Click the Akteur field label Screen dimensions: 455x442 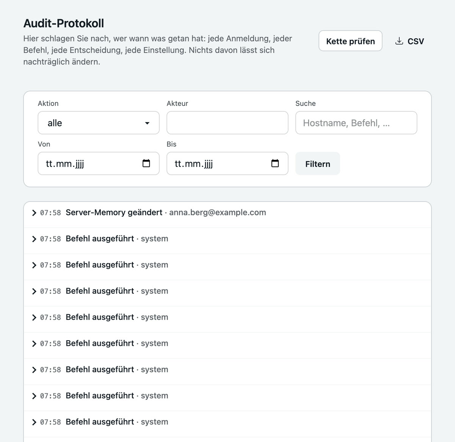click(x=177, y=103)
